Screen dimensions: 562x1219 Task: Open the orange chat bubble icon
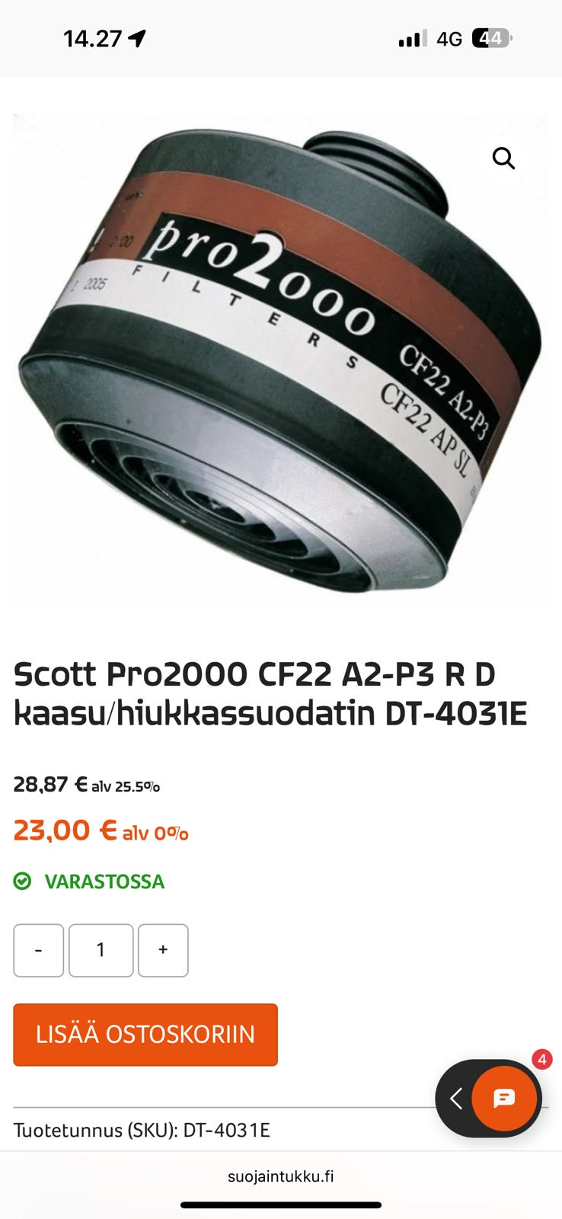click(504, 1098)
